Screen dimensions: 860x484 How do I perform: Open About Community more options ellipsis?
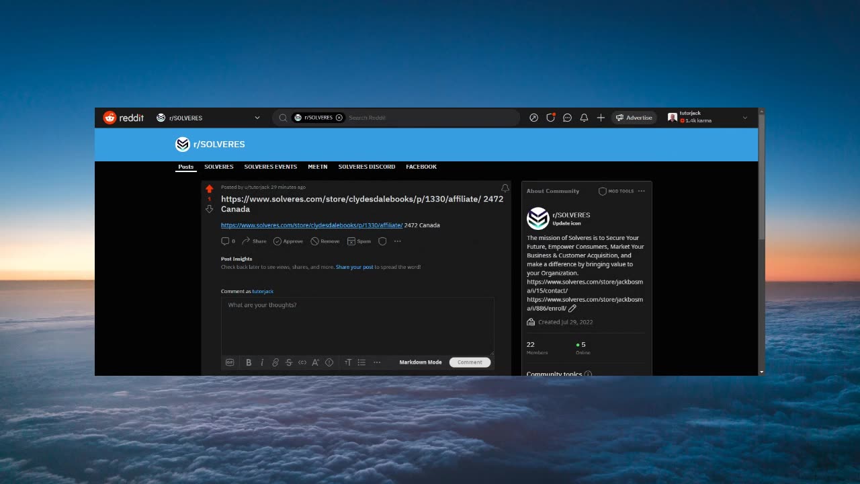coord(642,191)
